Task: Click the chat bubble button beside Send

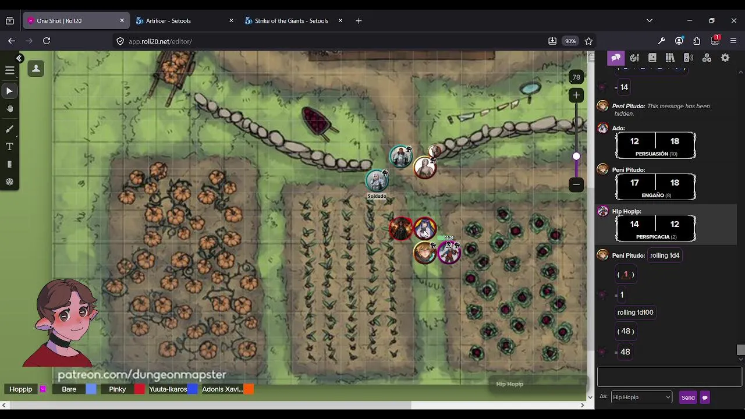Action: coord(705,397)
